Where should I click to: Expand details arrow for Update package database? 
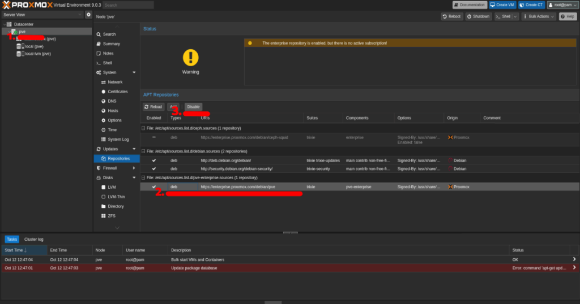click(x=574, y=268)
